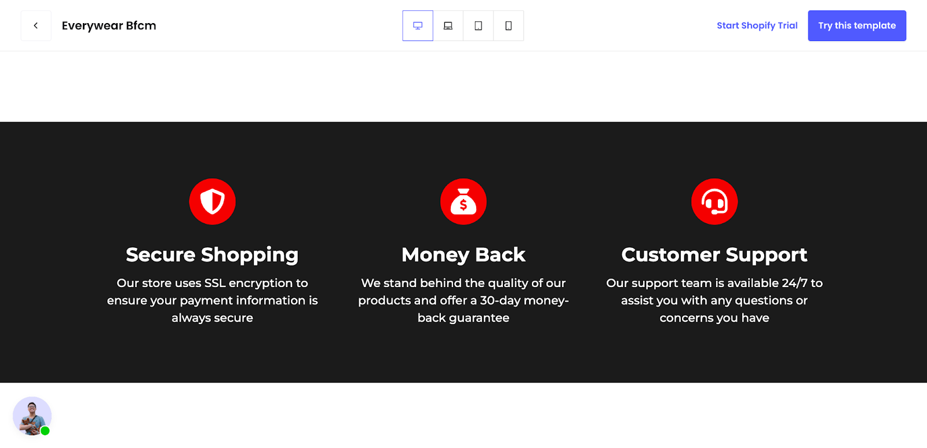
Task: Click the 24/7 support team description
Action: 714,300
